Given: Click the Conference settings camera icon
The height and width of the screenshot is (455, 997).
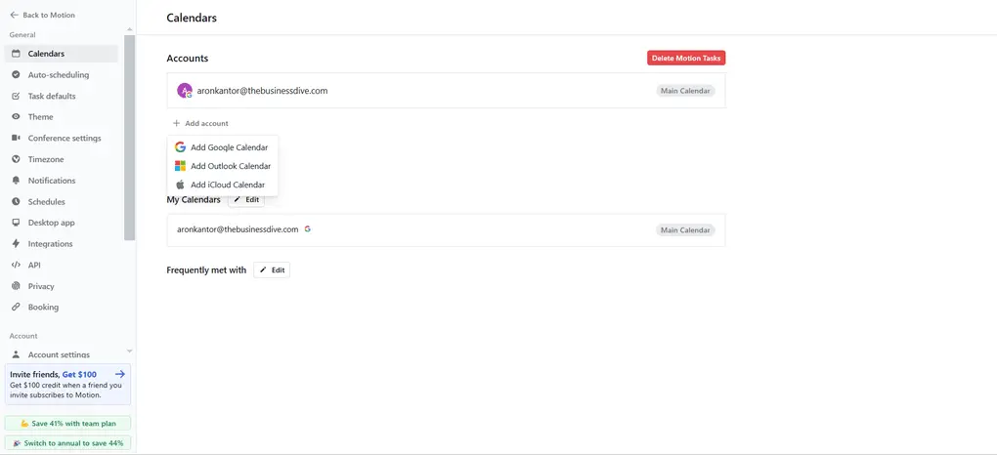Looking at the screenshot, I should coord(16,138).
